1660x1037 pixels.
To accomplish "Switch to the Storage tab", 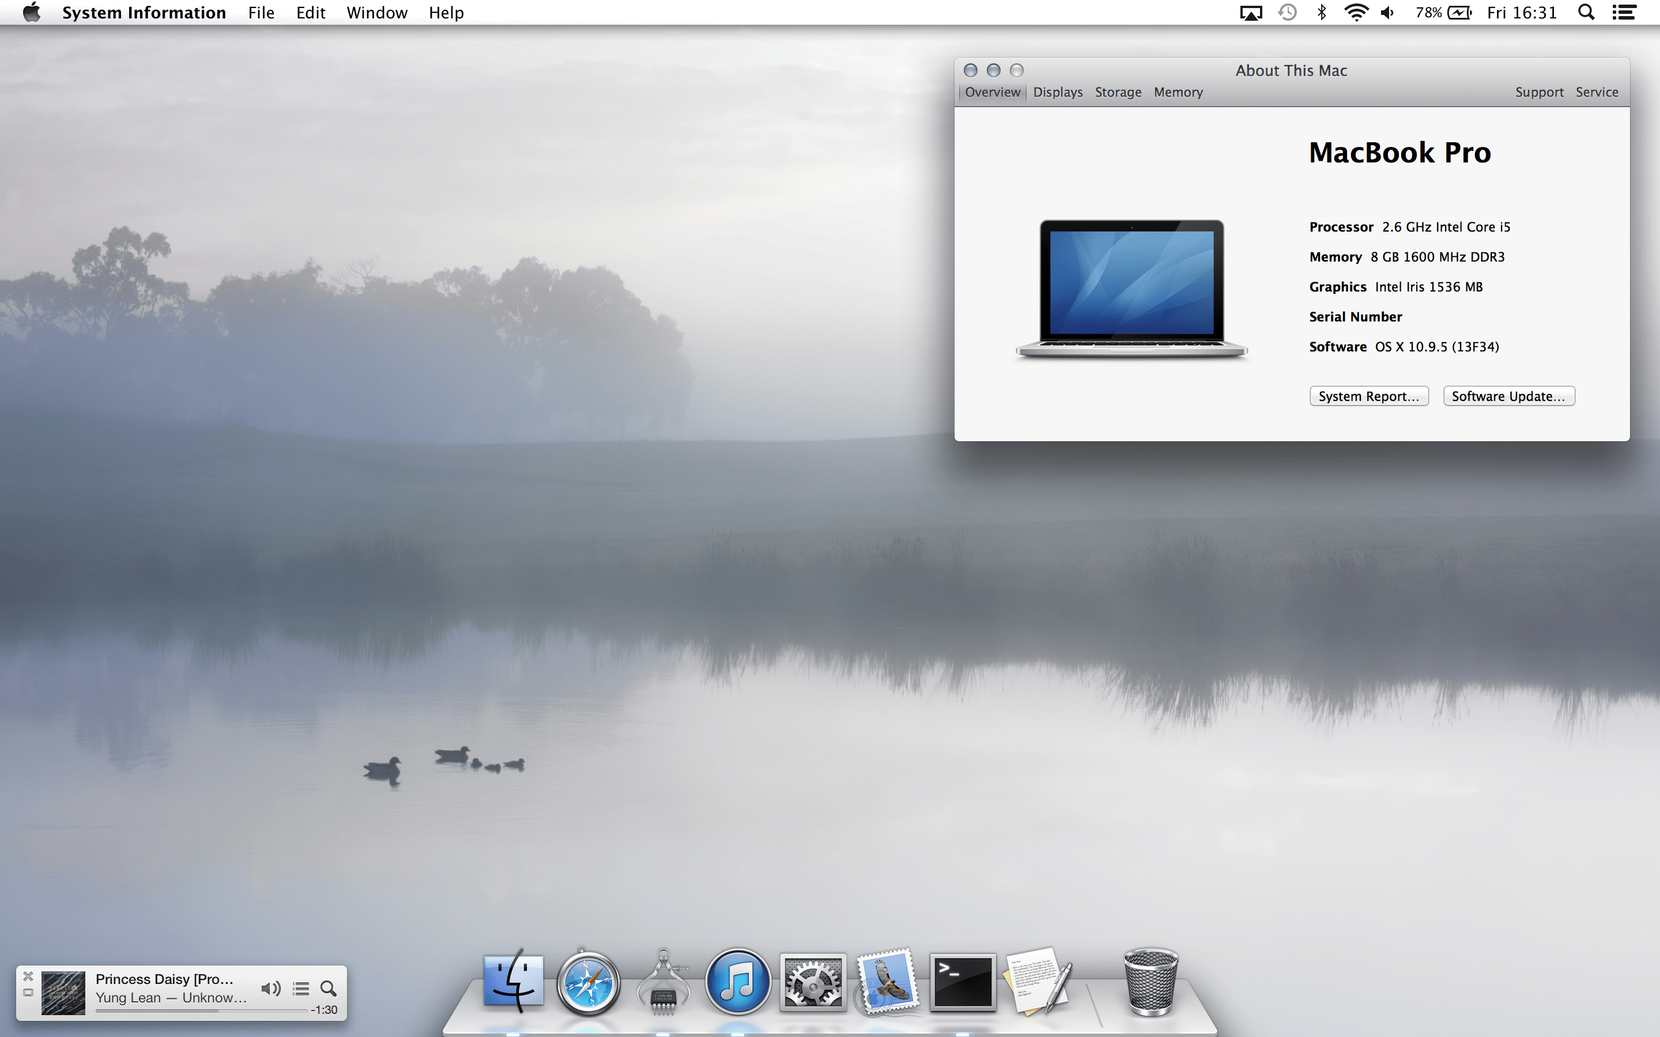I will pos(1118,92).
